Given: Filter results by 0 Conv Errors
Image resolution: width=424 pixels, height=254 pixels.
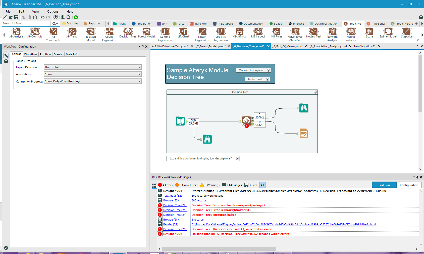Looking at the screenshot, I should (186, 185).
